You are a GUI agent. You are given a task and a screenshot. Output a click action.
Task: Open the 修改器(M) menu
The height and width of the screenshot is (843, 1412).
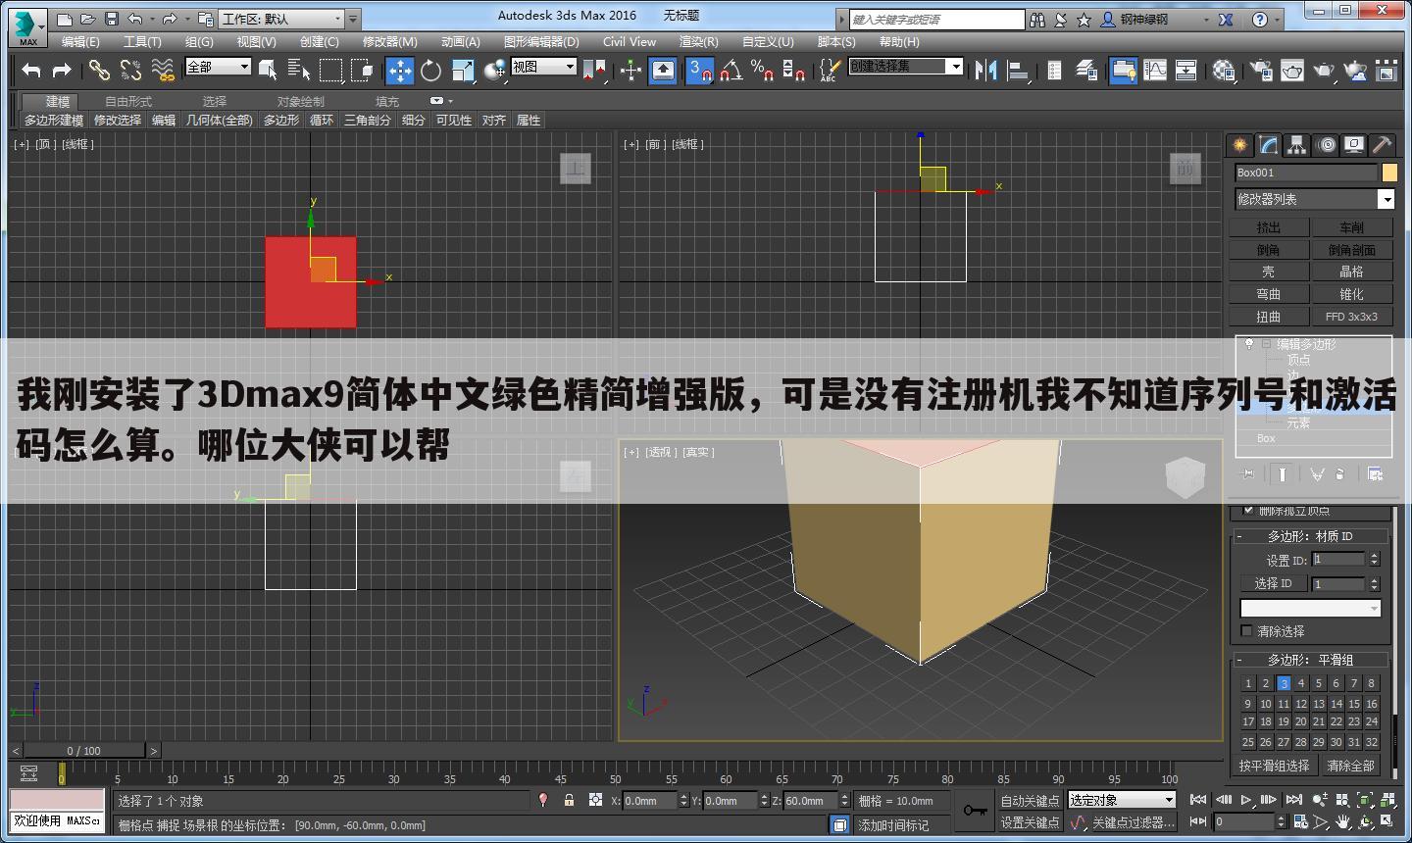pos(389,41)
